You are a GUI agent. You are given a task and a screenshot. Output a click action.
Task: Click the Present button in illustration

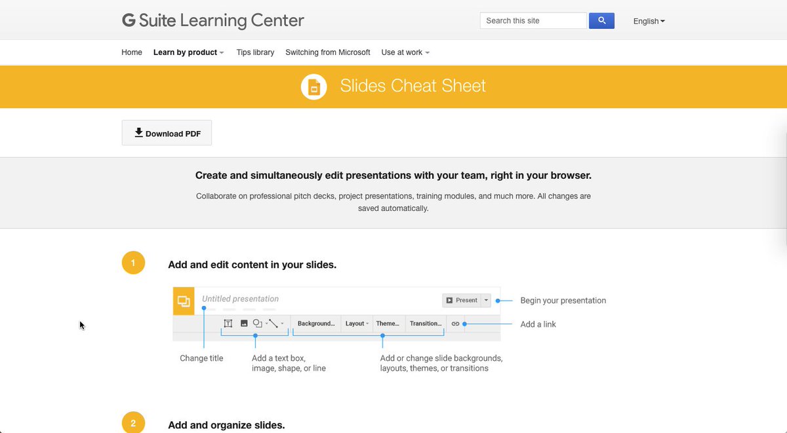(462, 300)
